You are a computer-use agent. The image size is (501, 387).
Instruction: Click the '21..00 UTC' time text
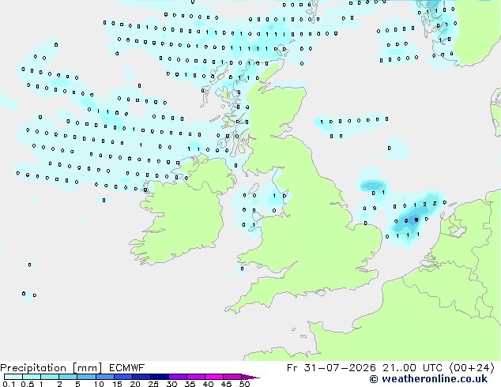coord(412,368)
